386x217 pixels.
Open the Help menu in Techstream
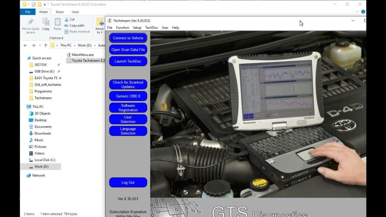pos(176,28)
